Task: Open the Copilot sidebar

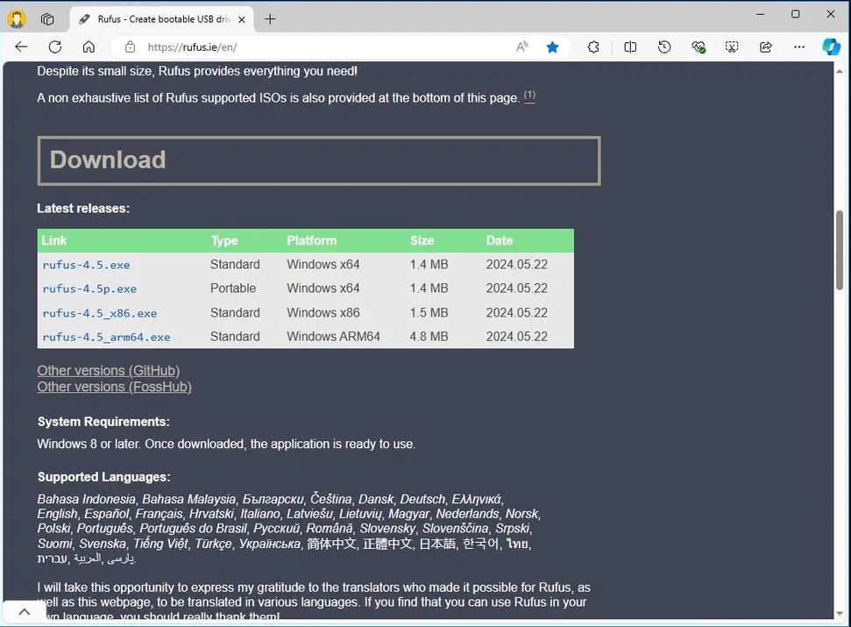Action: 831,47
